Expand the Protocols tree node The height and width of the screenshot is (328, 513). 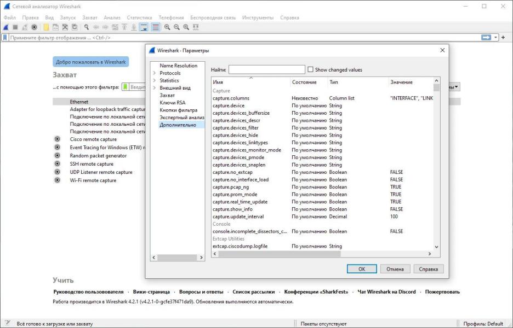[155, 73]
